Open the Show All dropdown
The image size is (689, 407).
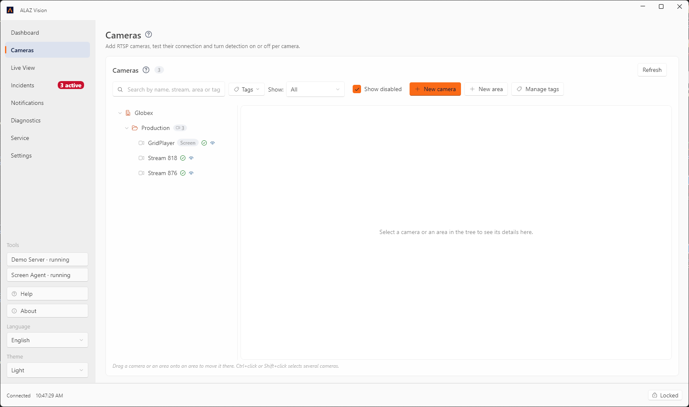tap(315, 89)
